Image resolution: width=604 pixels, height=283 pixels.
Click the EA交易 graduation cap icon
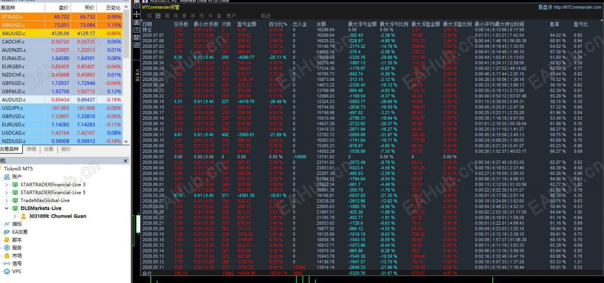(x=7, y=232)
